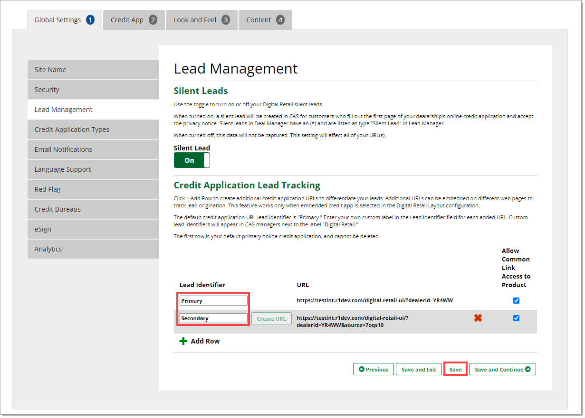Click the Secondary URL with source=7oqs10

tap(353, 321)
